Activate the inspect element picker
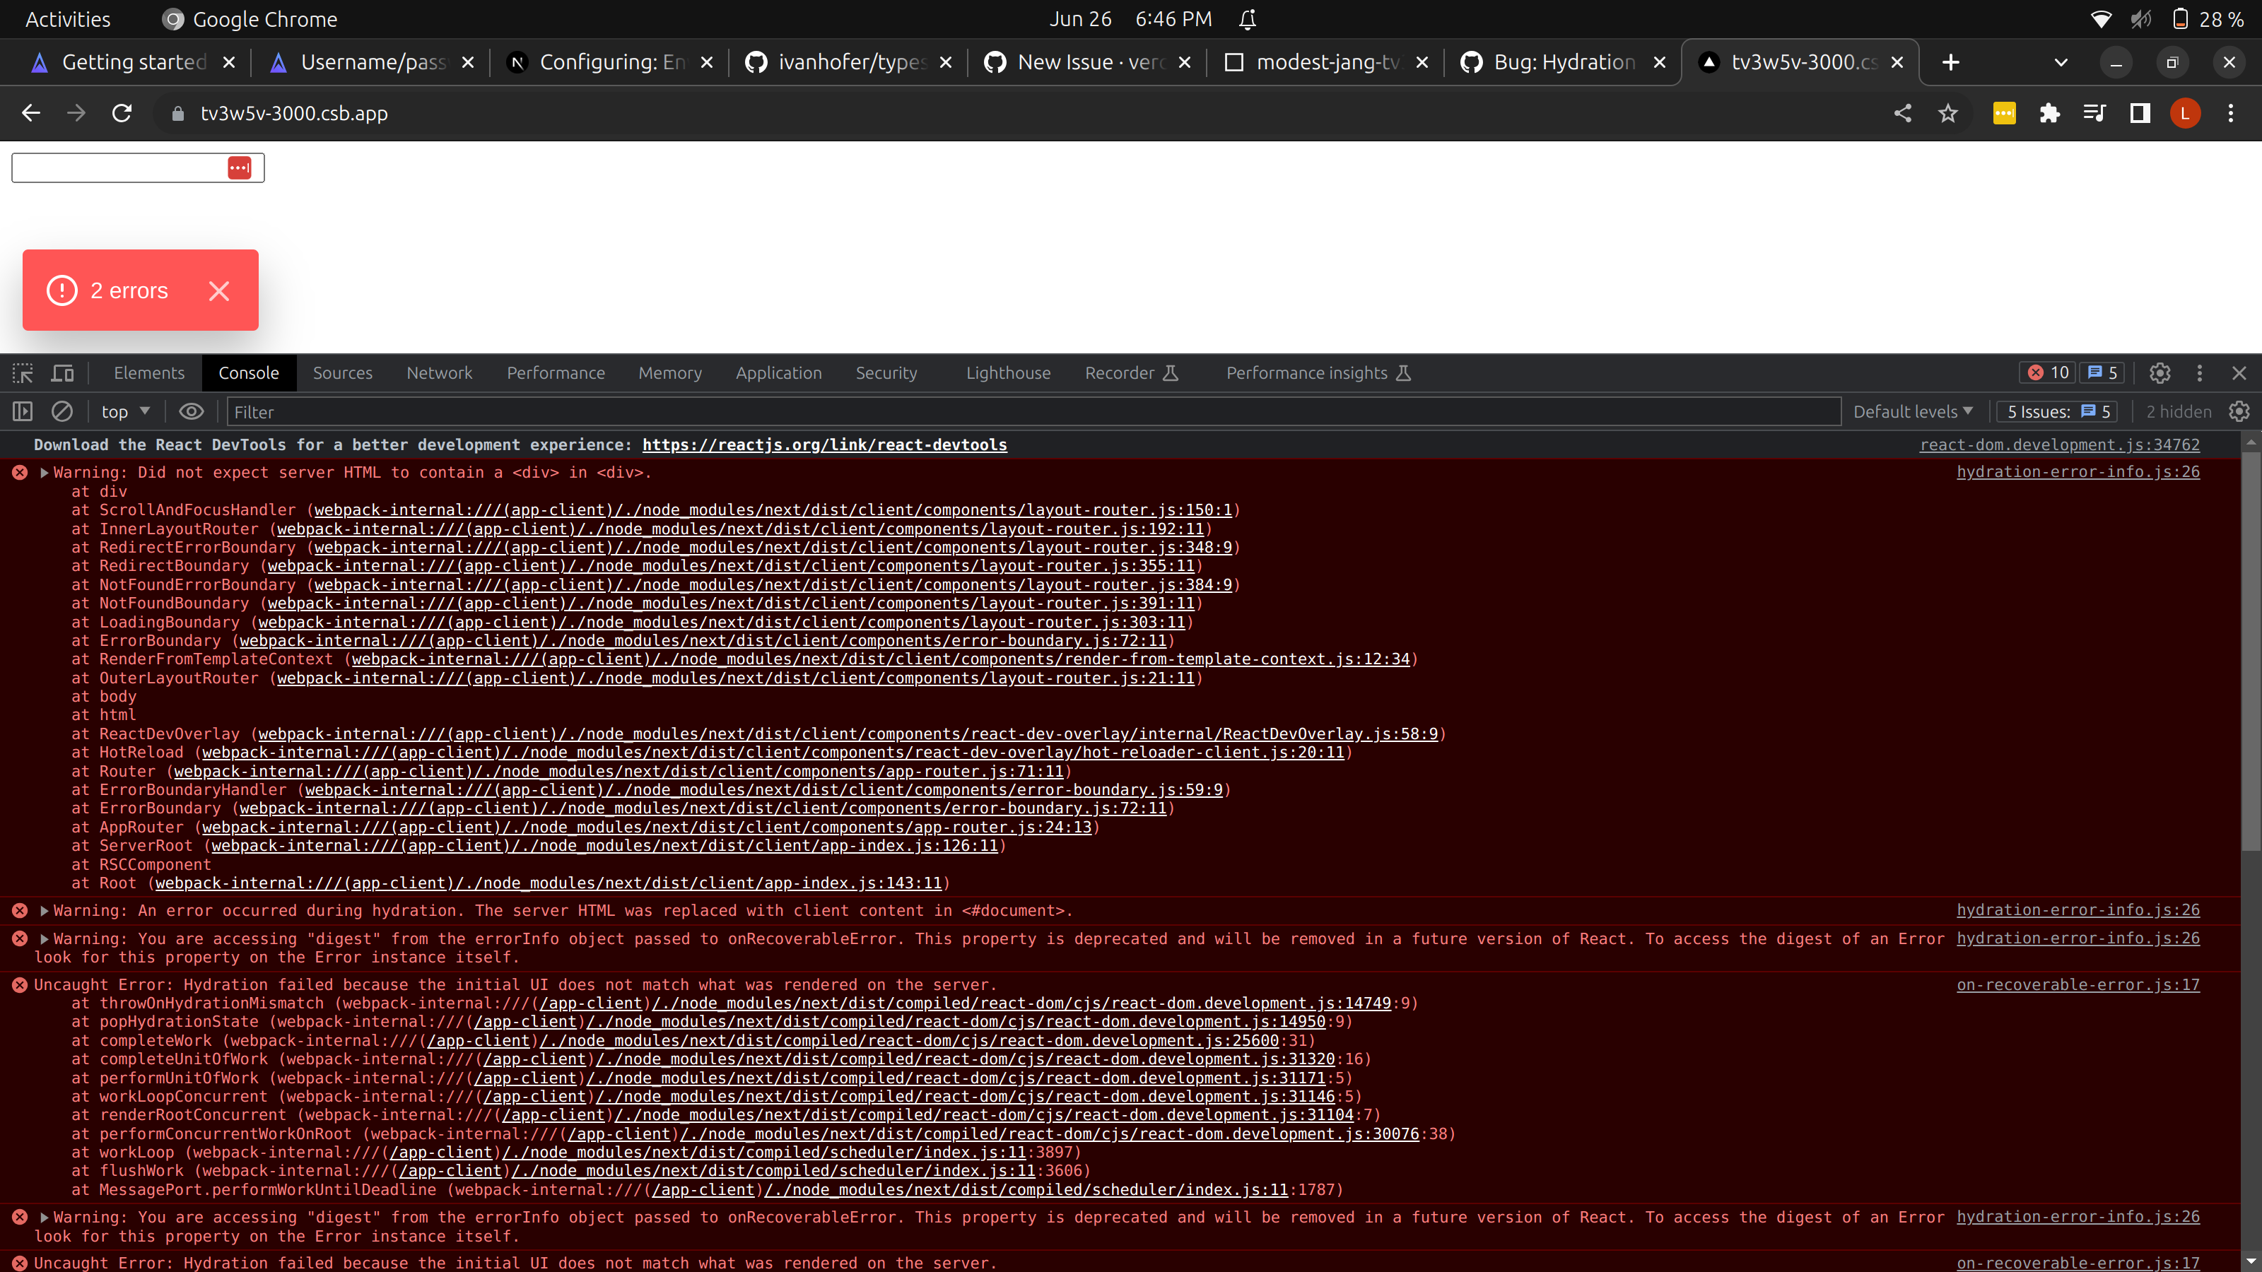 tap(22, 373)
